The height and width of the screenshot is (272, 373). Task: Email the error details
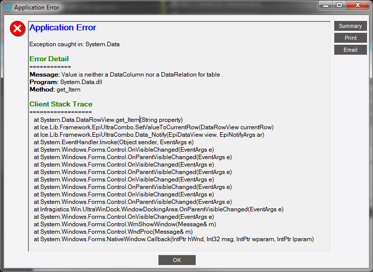tap(350, 50)
